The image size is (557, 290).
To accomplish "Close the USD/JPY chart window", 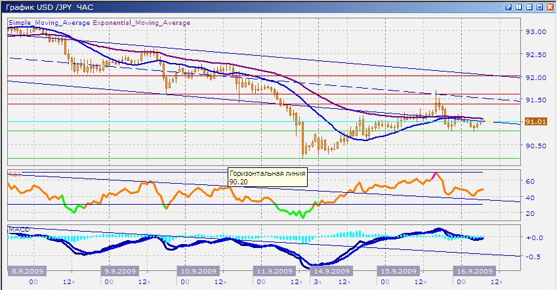I will [550, 7].
